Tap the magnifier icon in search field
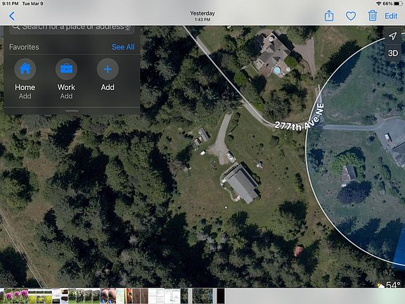The height and width of the screenshot is (304, 405). (15, 27)
